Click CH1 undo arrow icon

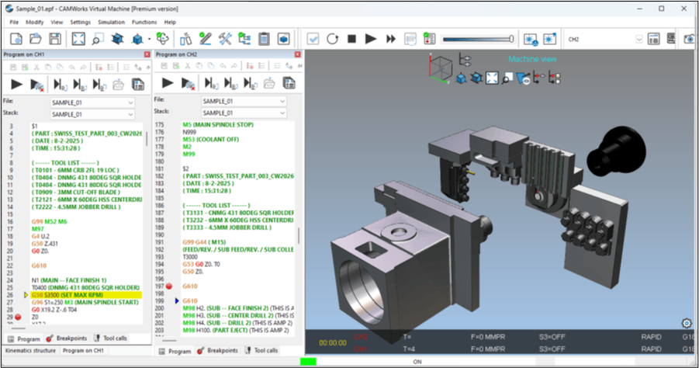coord(72,68)
